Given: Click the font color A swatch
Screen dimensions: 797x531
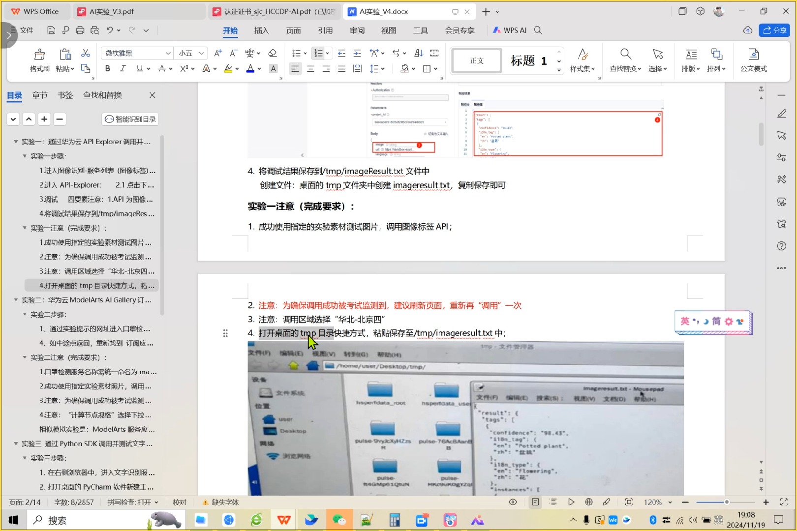Looking at the screenshot, I should pos(250,68).
